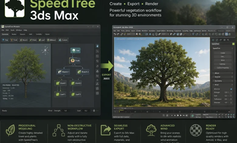Click the Undo icon in 3ds Max toolbar
This screenshot has height=143, width=237.
(115, 34)
